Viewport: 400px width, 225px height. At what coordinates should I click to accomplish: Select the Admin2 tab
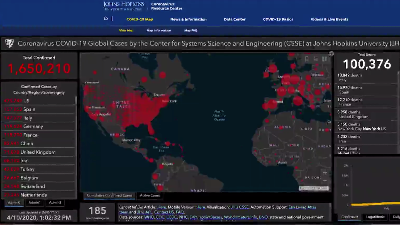[55, 203]
